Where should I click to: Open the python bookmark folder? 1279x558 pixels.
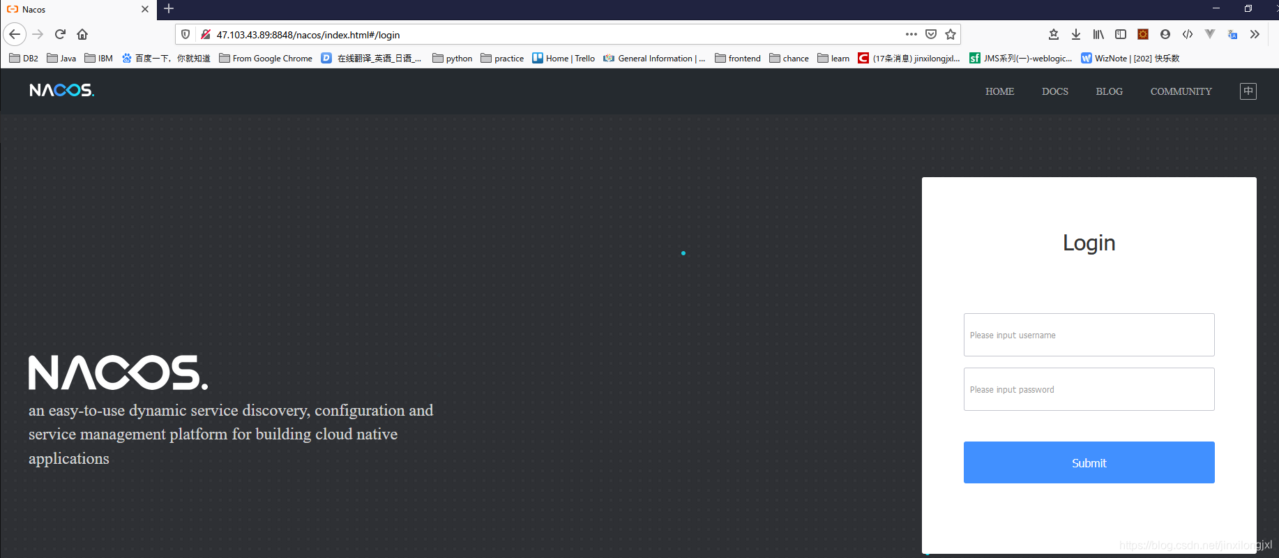click(453, 59)
